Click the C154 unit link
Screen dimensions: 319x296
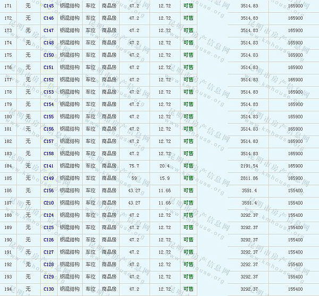(x=48, y=104)
